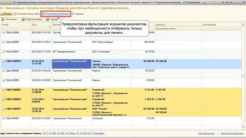Open the Сайт программы link
The width and height of the screenshot is (246, 138).
pos(206,133)
